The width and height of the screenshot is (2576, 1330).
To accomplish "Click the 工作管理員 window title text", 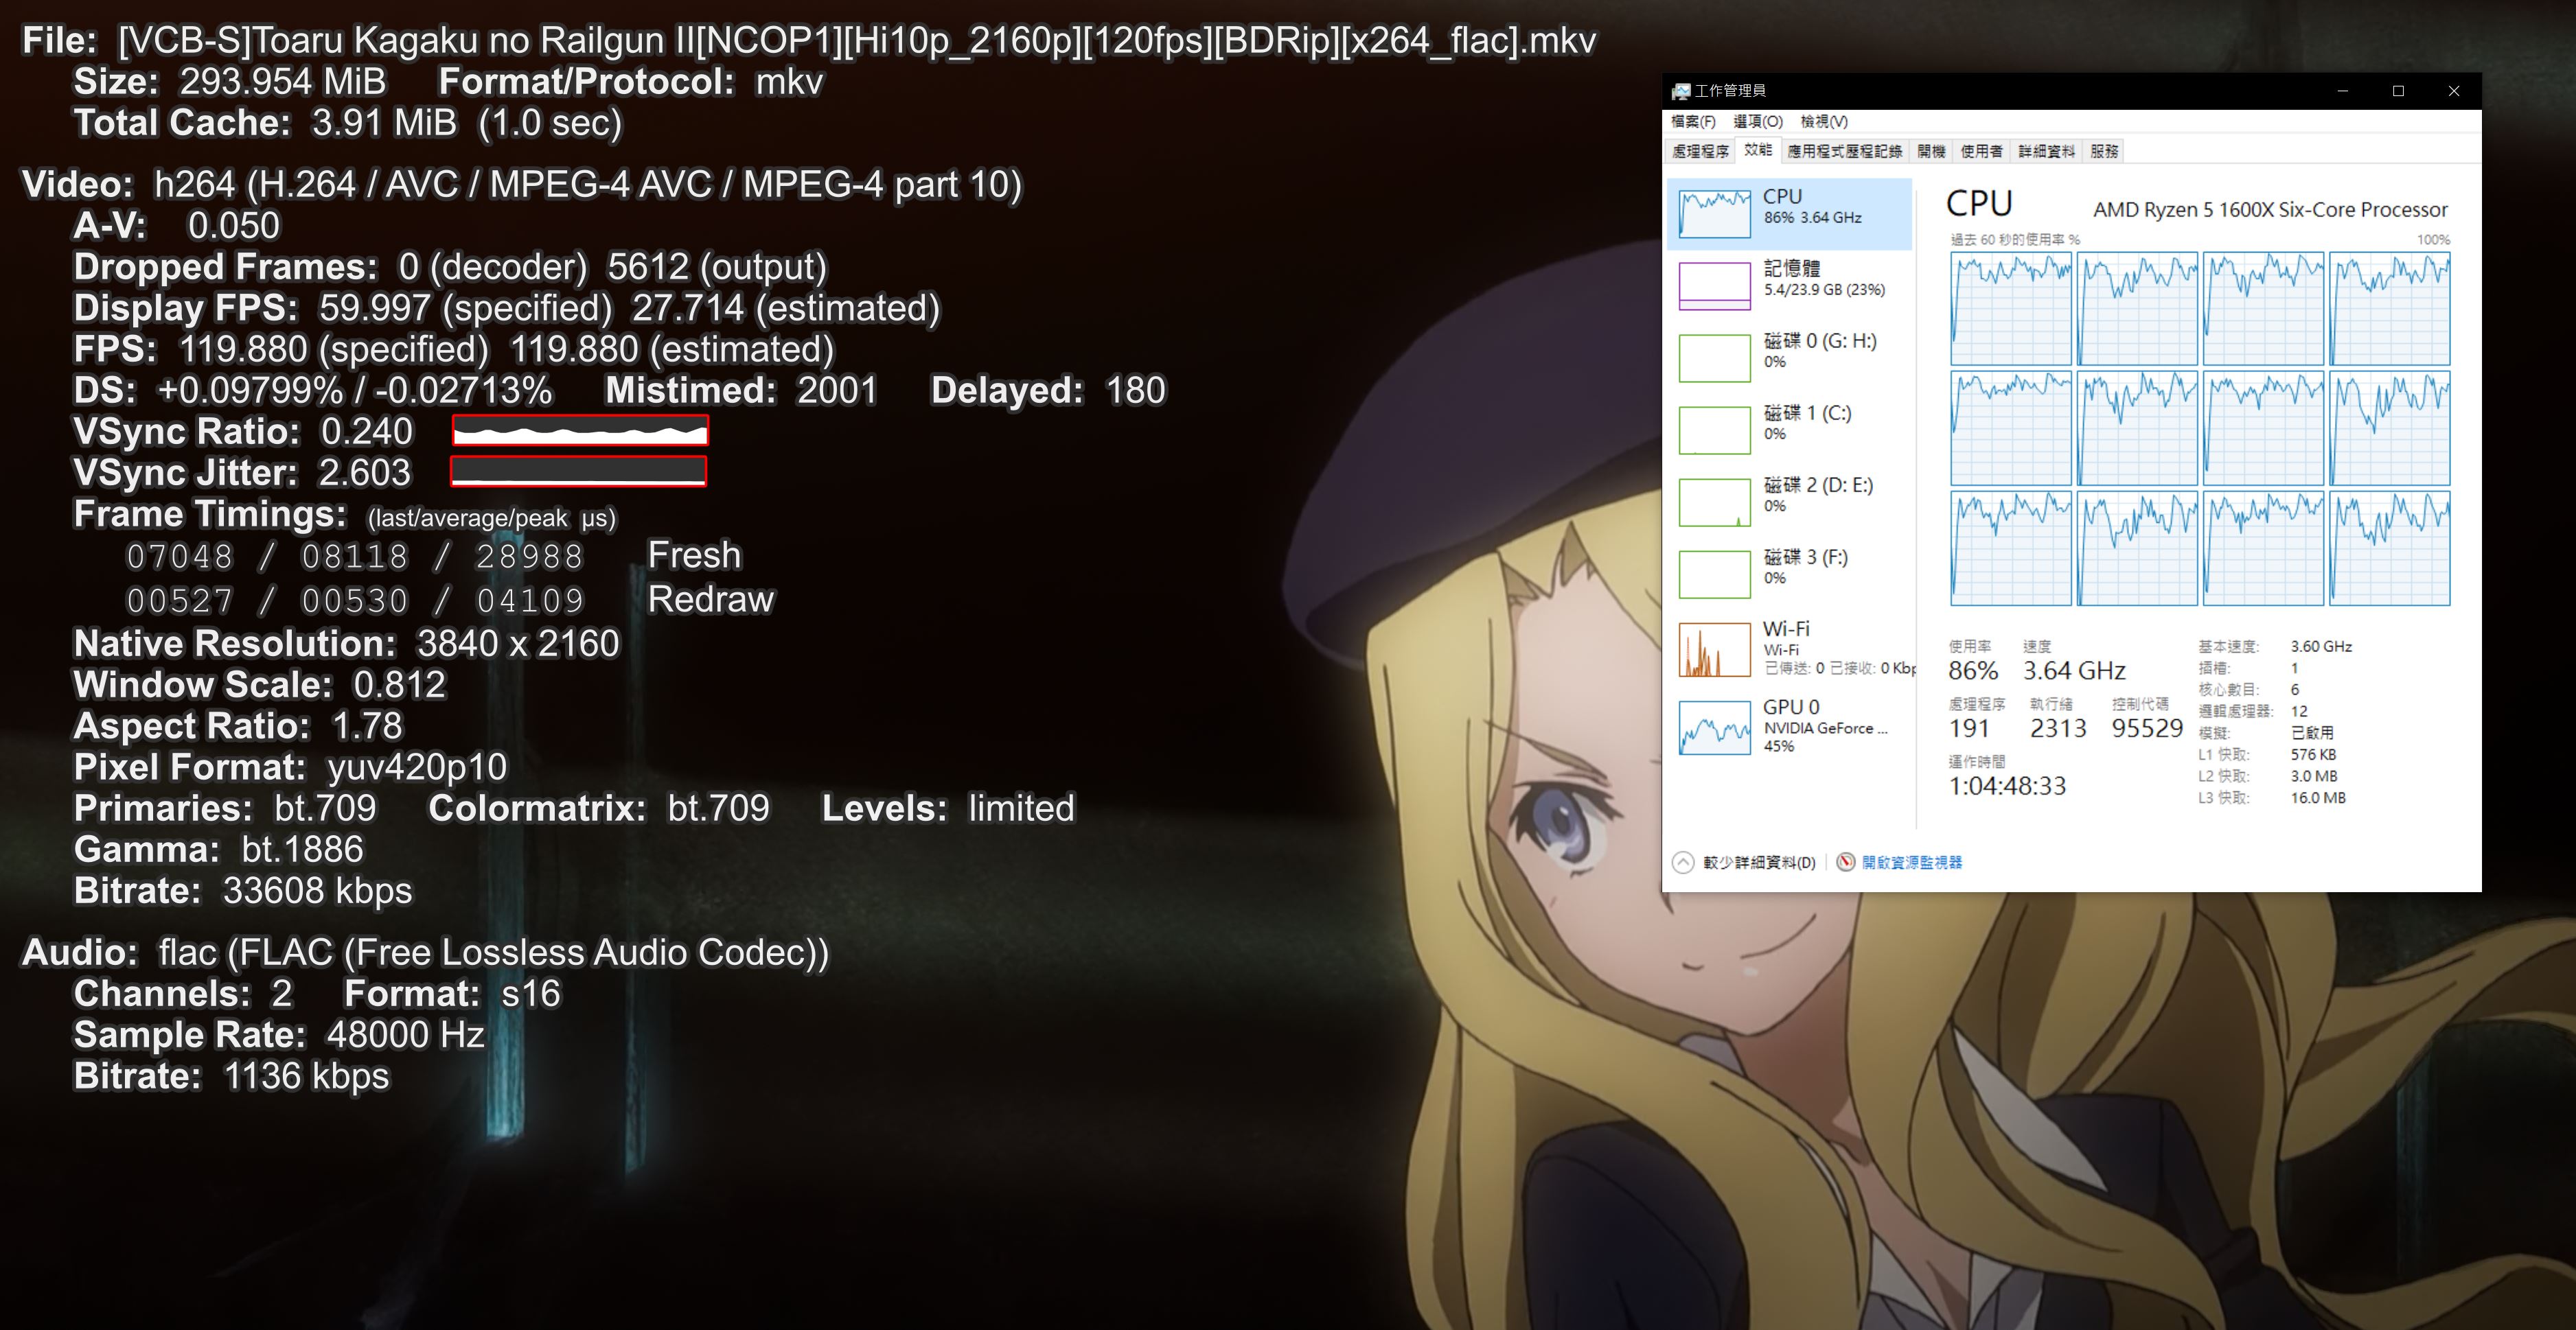I will coord(1730,91).
